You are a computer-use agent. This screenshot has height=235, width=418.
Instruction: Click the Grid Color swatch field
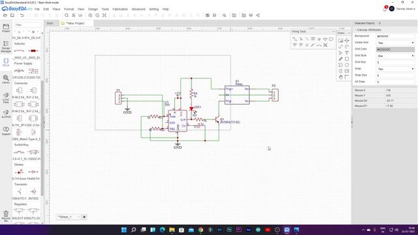395,50
